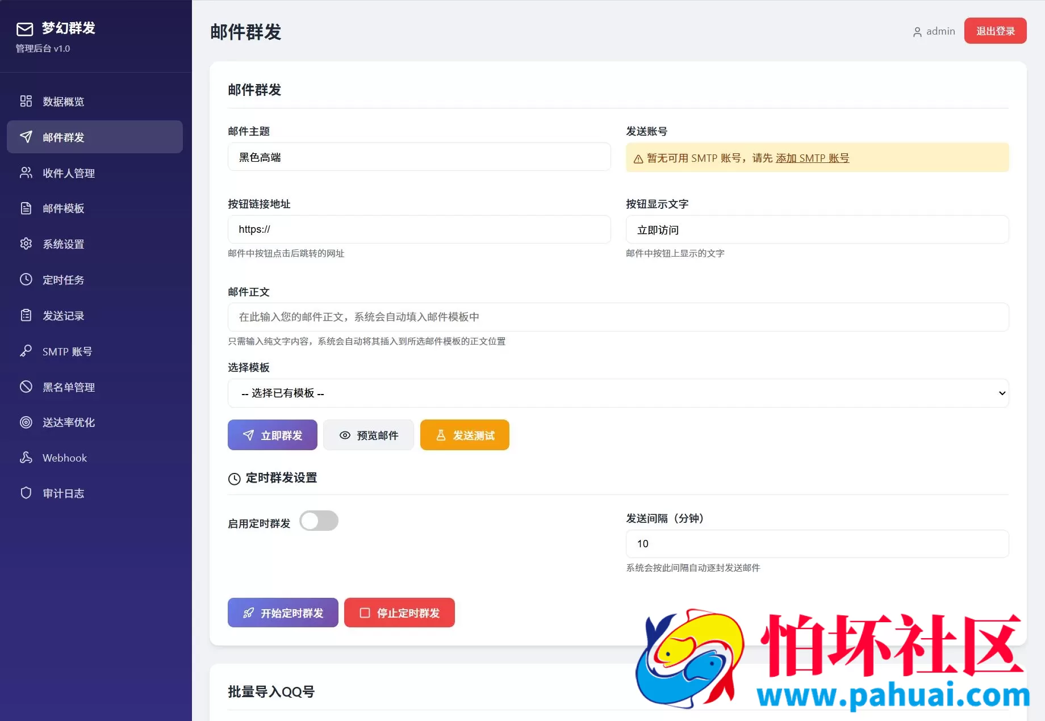Open 系统设置 menu item
Screen dimensions: 1045x721
point(95,244)
